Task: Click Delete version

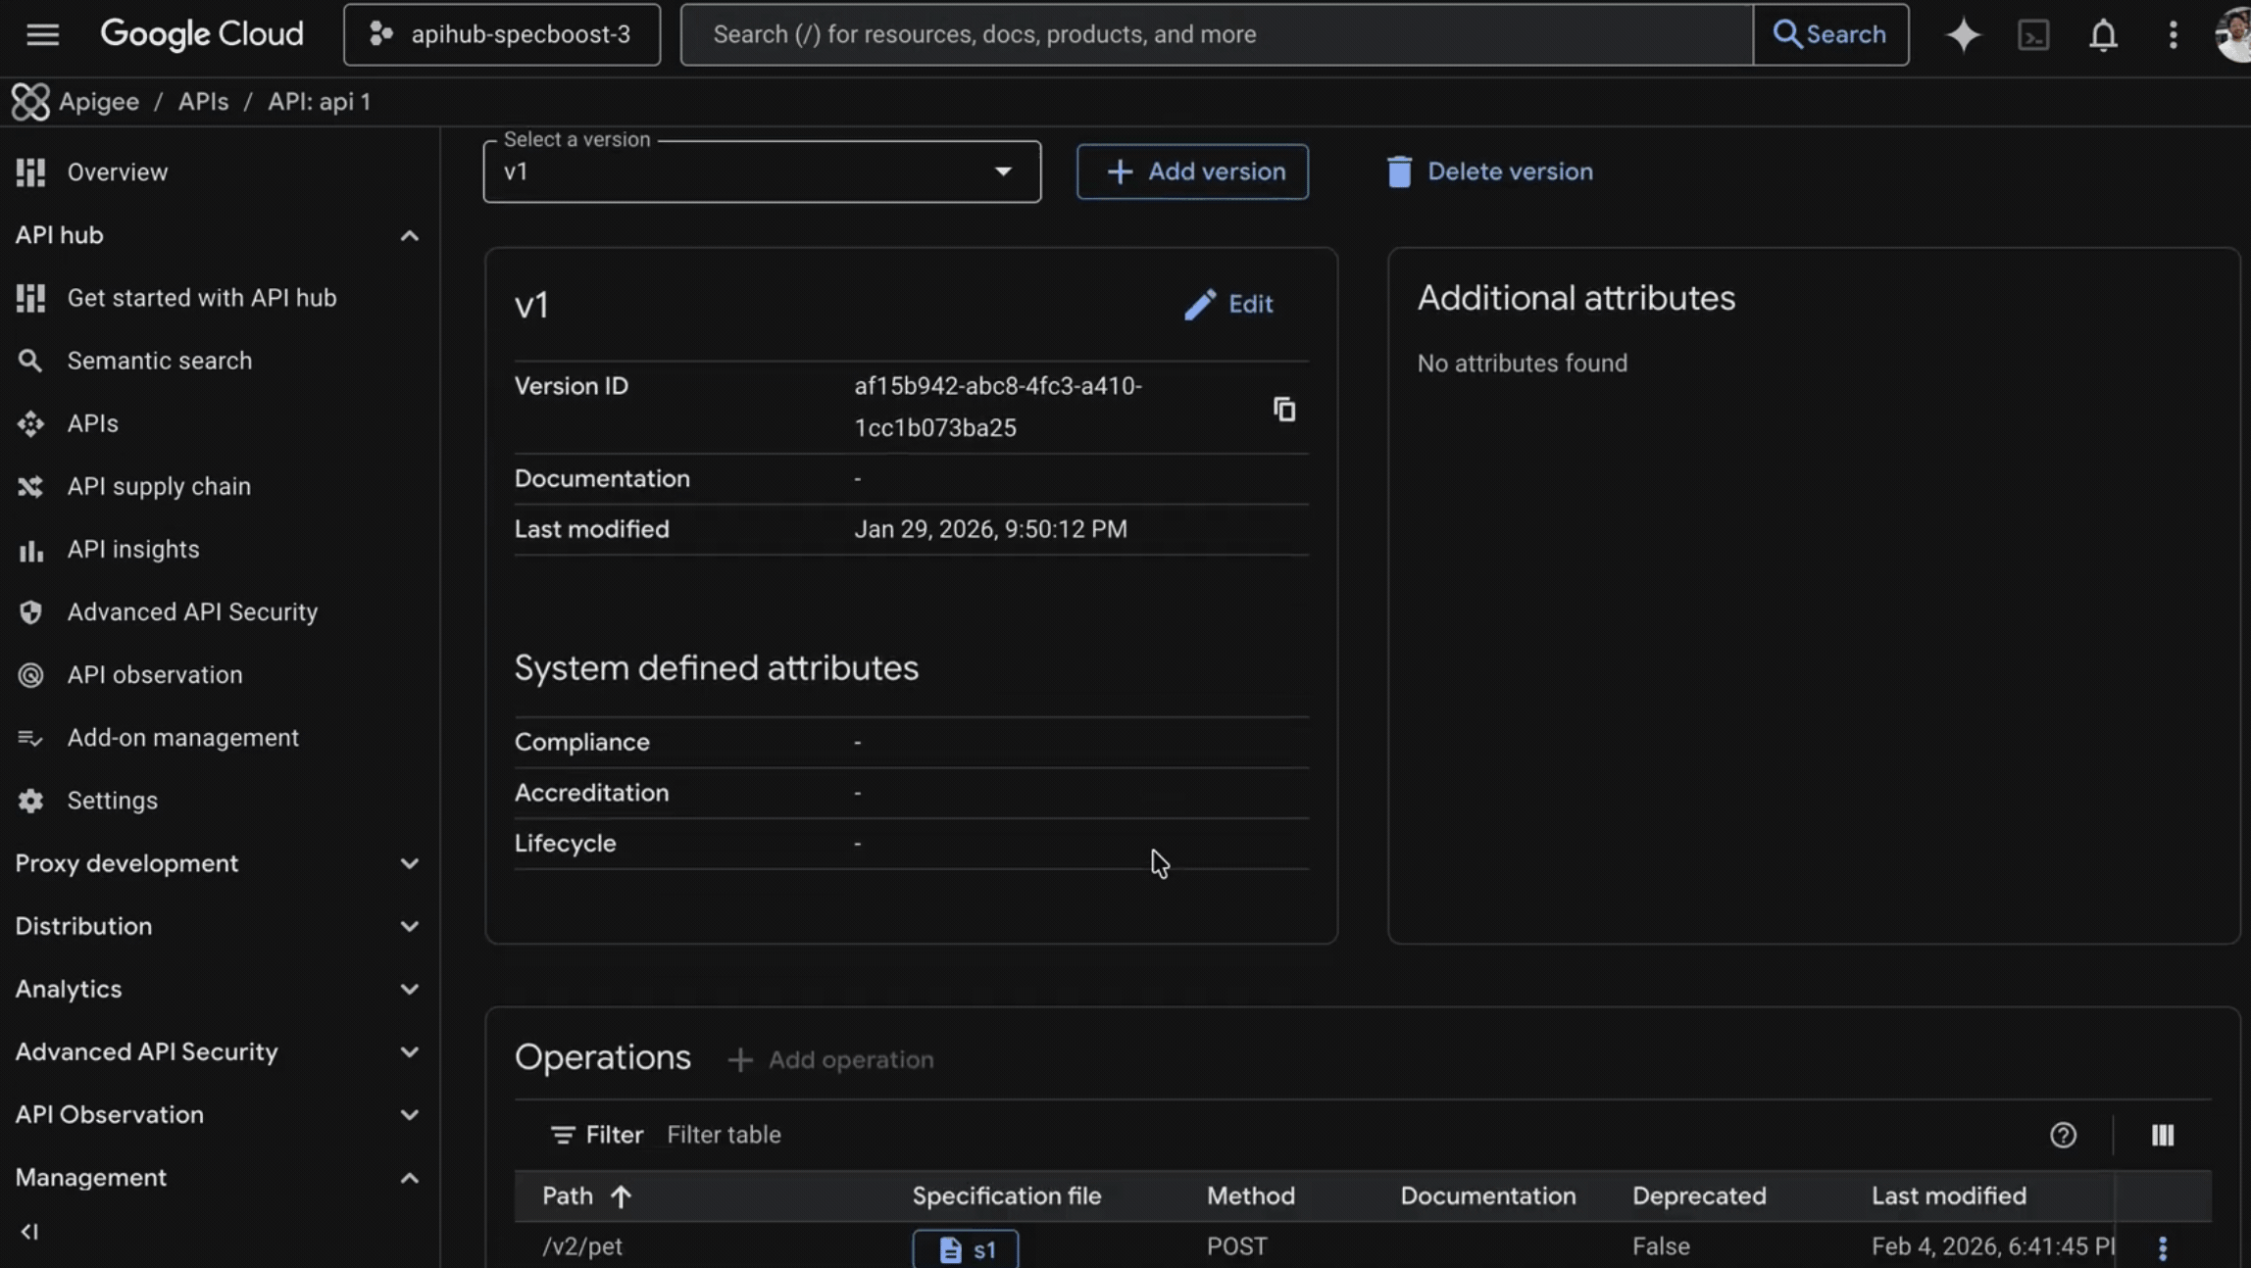Action: pos(1490,172)
